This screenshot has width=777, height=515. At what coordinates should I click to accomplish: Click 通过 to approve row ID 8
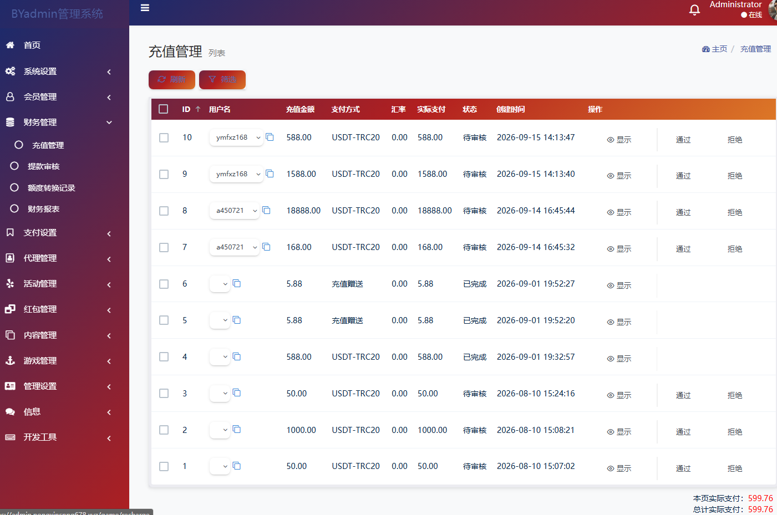pyautogui.click(x=683, y=212)
